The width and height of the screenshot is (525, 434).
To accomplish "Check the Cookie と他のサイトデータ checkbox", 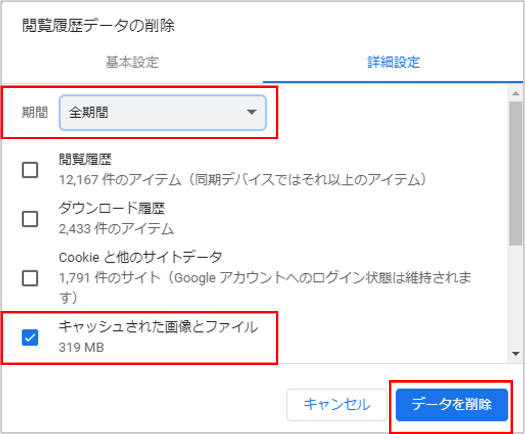I will [30, 278].
